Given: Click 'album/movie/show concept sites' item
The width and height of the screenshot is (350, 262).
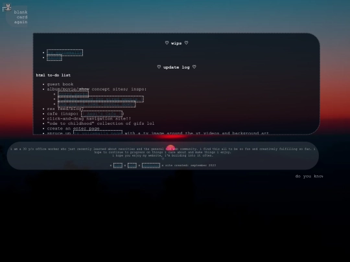Looking at the screenshot, I should (97, 89).
